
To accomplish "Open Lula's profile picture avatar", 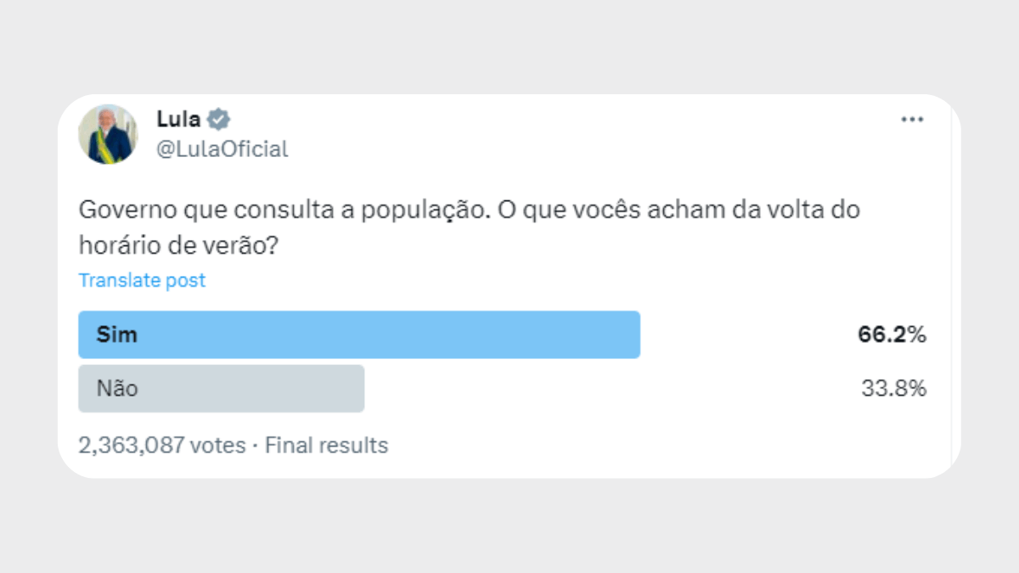I will click(x=108, y=134).
